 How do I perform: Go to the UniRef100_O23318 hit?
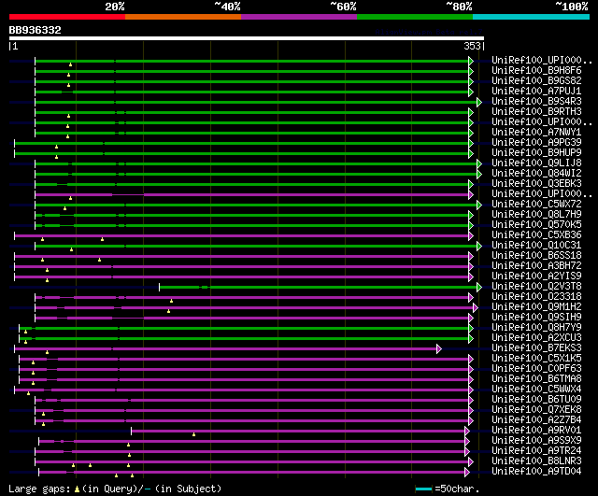tap(536, 297)
